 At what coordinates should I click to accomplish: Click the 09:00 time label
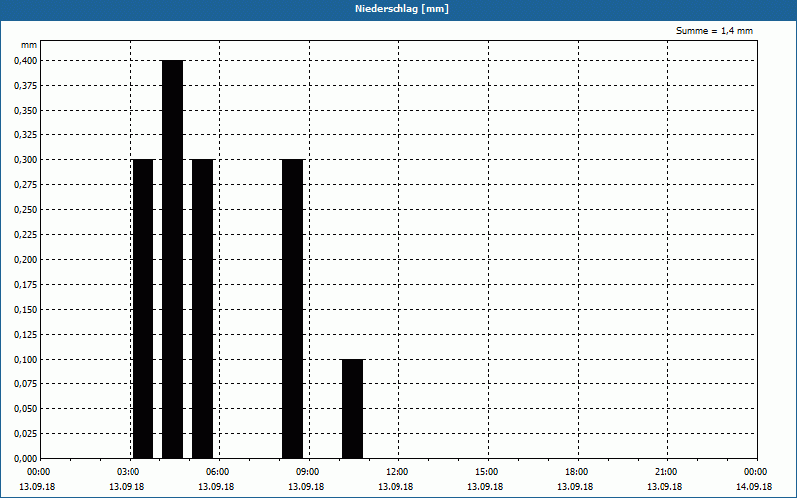(308, 472)
